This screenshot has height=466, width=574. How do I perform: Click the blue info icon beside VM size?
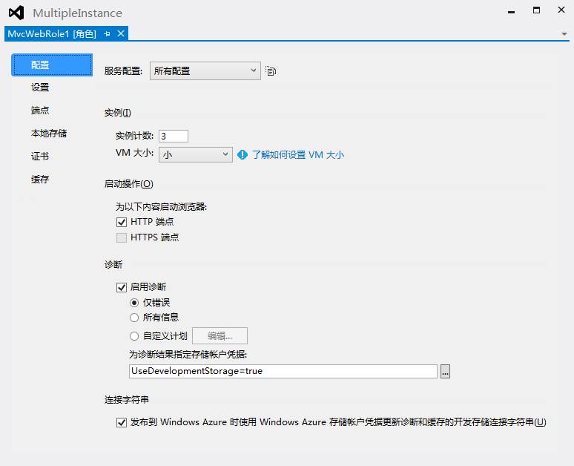pos(243,155)
